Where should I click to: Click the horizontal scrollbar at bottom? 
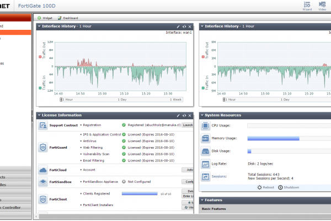(x=185, y=217)
